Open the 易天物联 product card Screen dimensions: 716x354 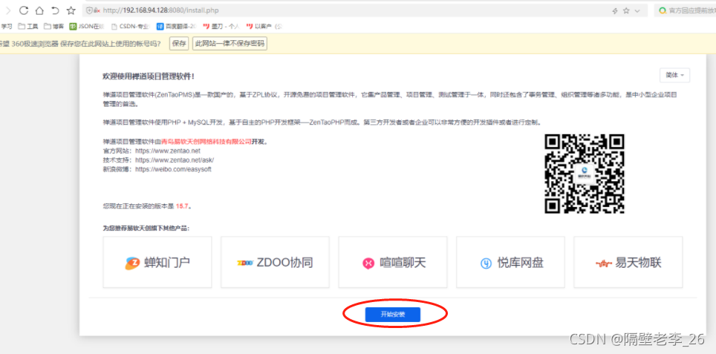tap(628, 262)
